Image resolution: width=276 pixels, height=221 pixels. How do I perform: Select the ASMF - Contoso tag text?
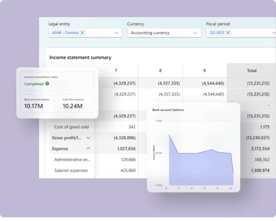[65, 32]
